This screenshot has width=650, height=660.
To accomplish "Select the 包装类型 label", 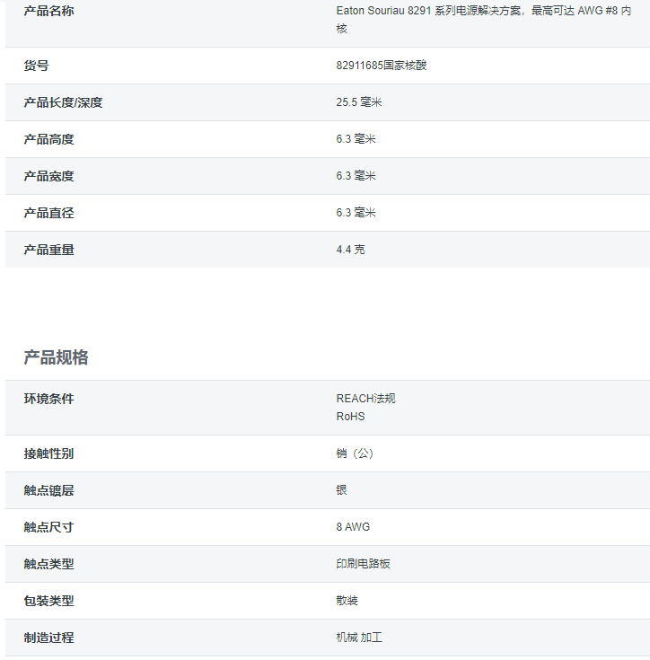I will tap(48, 601).
